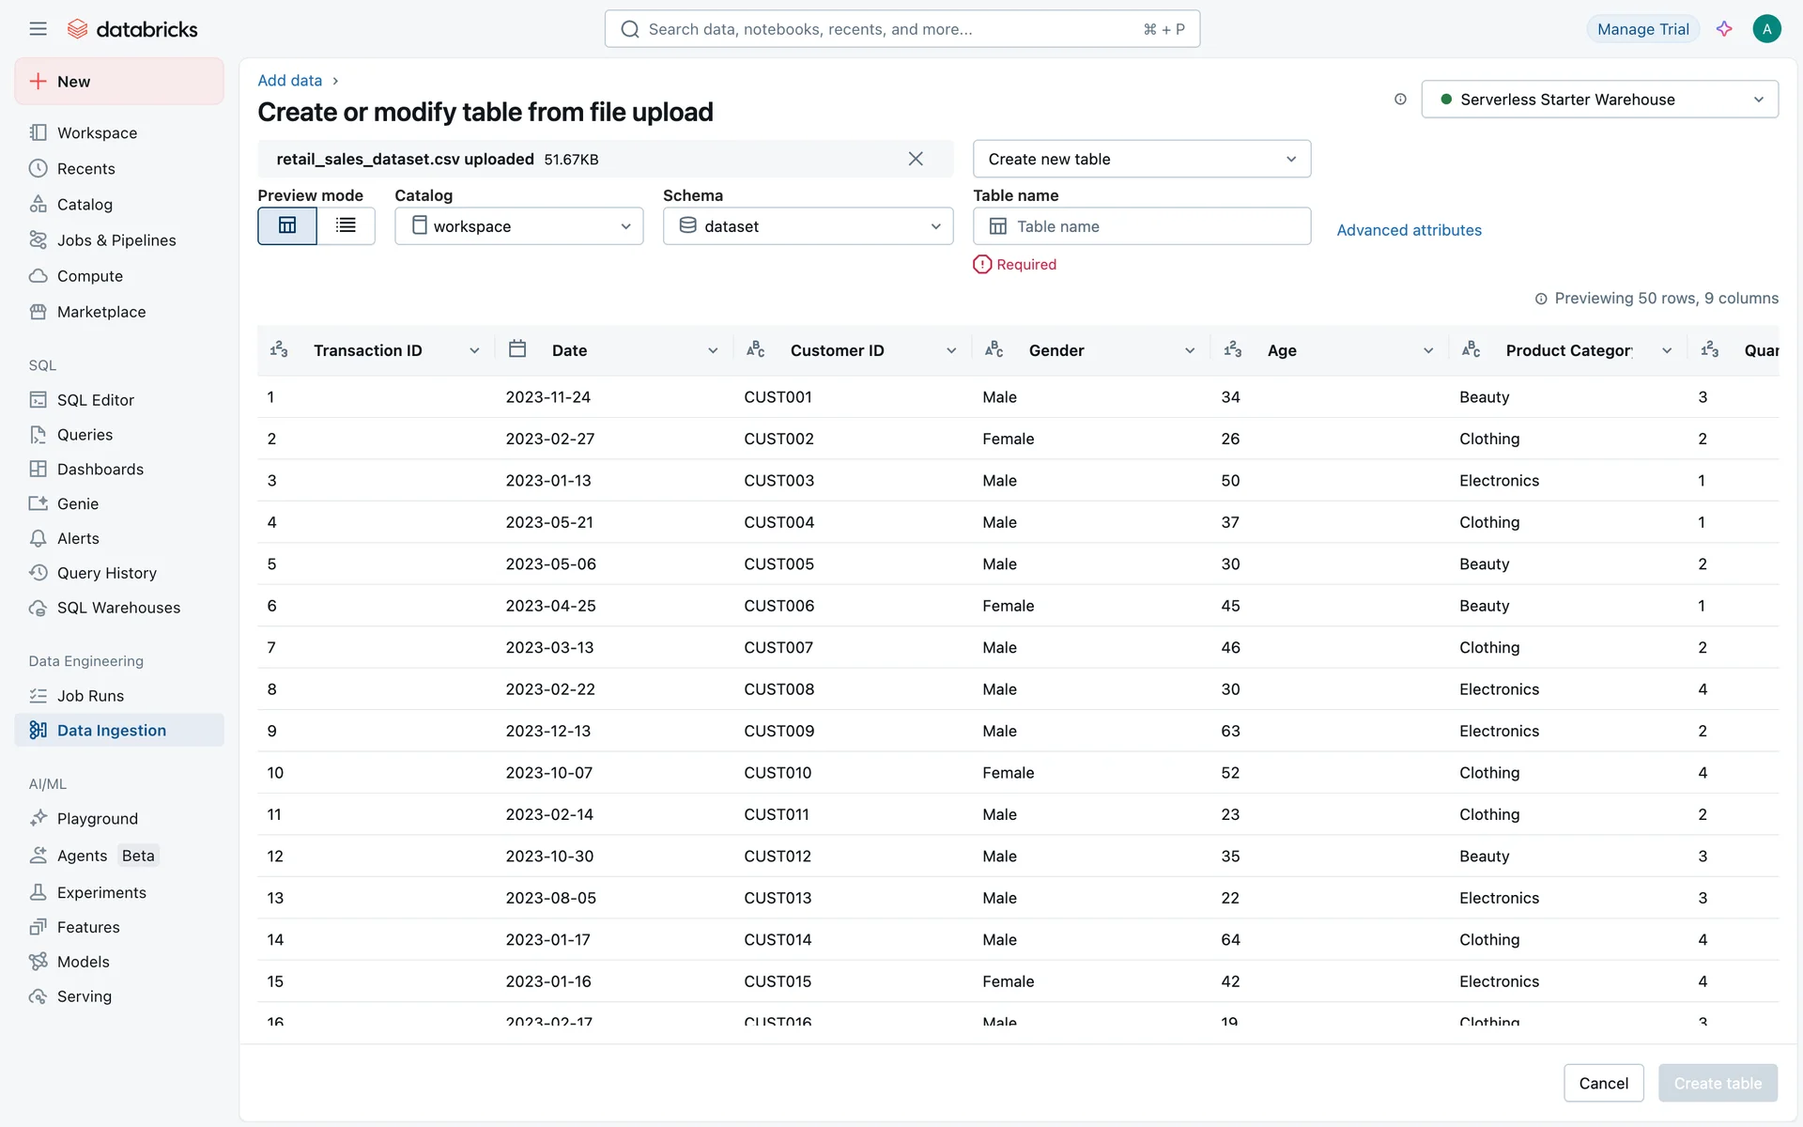Click the Advanced attributes link
The height and width of the screenshot is (1127, 1803).
1409,230
